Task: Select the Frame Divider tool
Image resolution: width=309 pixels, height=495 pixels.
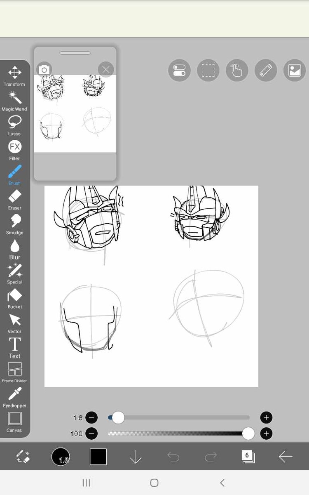Action: tap(14, 372)
